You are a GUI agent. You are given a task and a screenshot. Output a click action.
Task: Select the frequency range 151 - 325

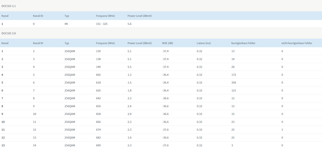[102, 24]
